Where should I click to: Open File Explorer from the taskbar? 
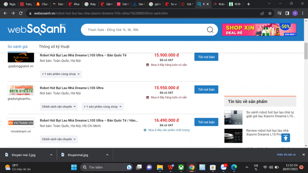160,167
